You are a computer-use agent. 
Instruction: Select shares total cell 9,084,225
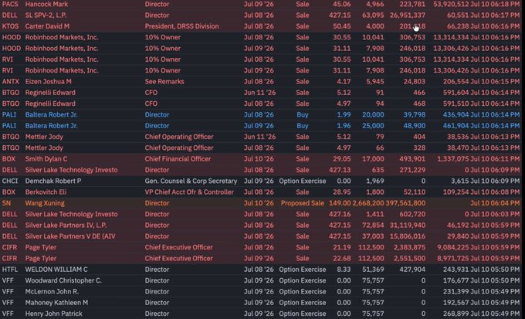453,247
